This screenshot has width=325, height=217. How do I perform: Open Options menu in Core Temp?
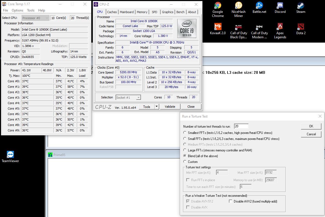point(17,10)
